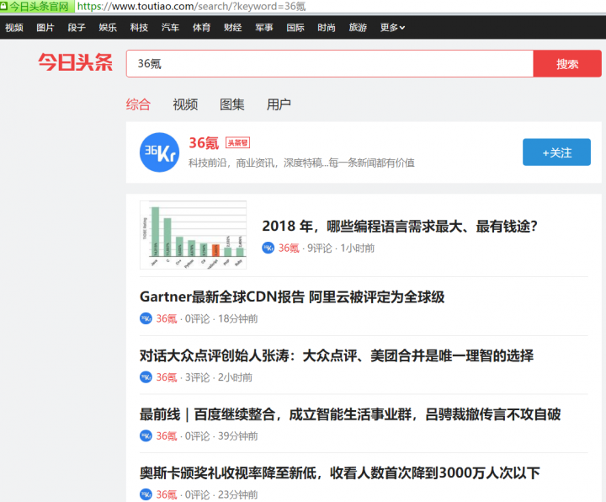606x502 pixels.
Task: Click the 今日头条官网 site label in address bar
Action: (x=39, y=6)
